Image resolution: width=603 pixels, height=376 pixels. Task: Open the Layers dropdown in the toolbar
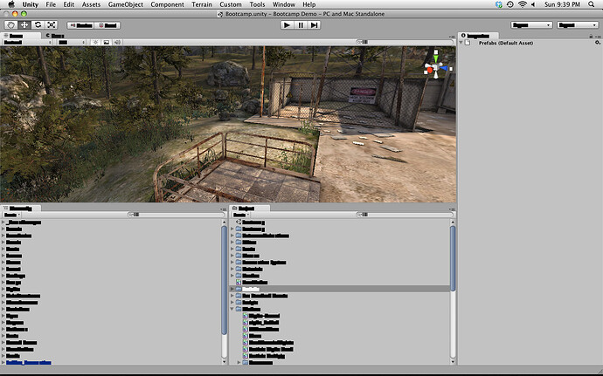pos(531,25)
